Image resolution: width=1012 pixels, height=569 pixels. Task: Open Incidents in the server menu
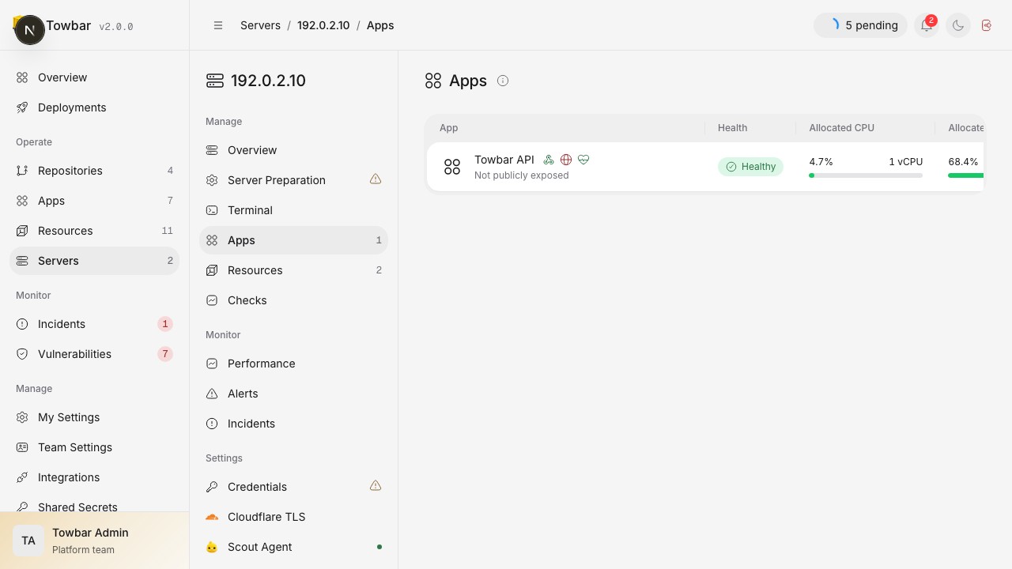click(x=293, y=424)
